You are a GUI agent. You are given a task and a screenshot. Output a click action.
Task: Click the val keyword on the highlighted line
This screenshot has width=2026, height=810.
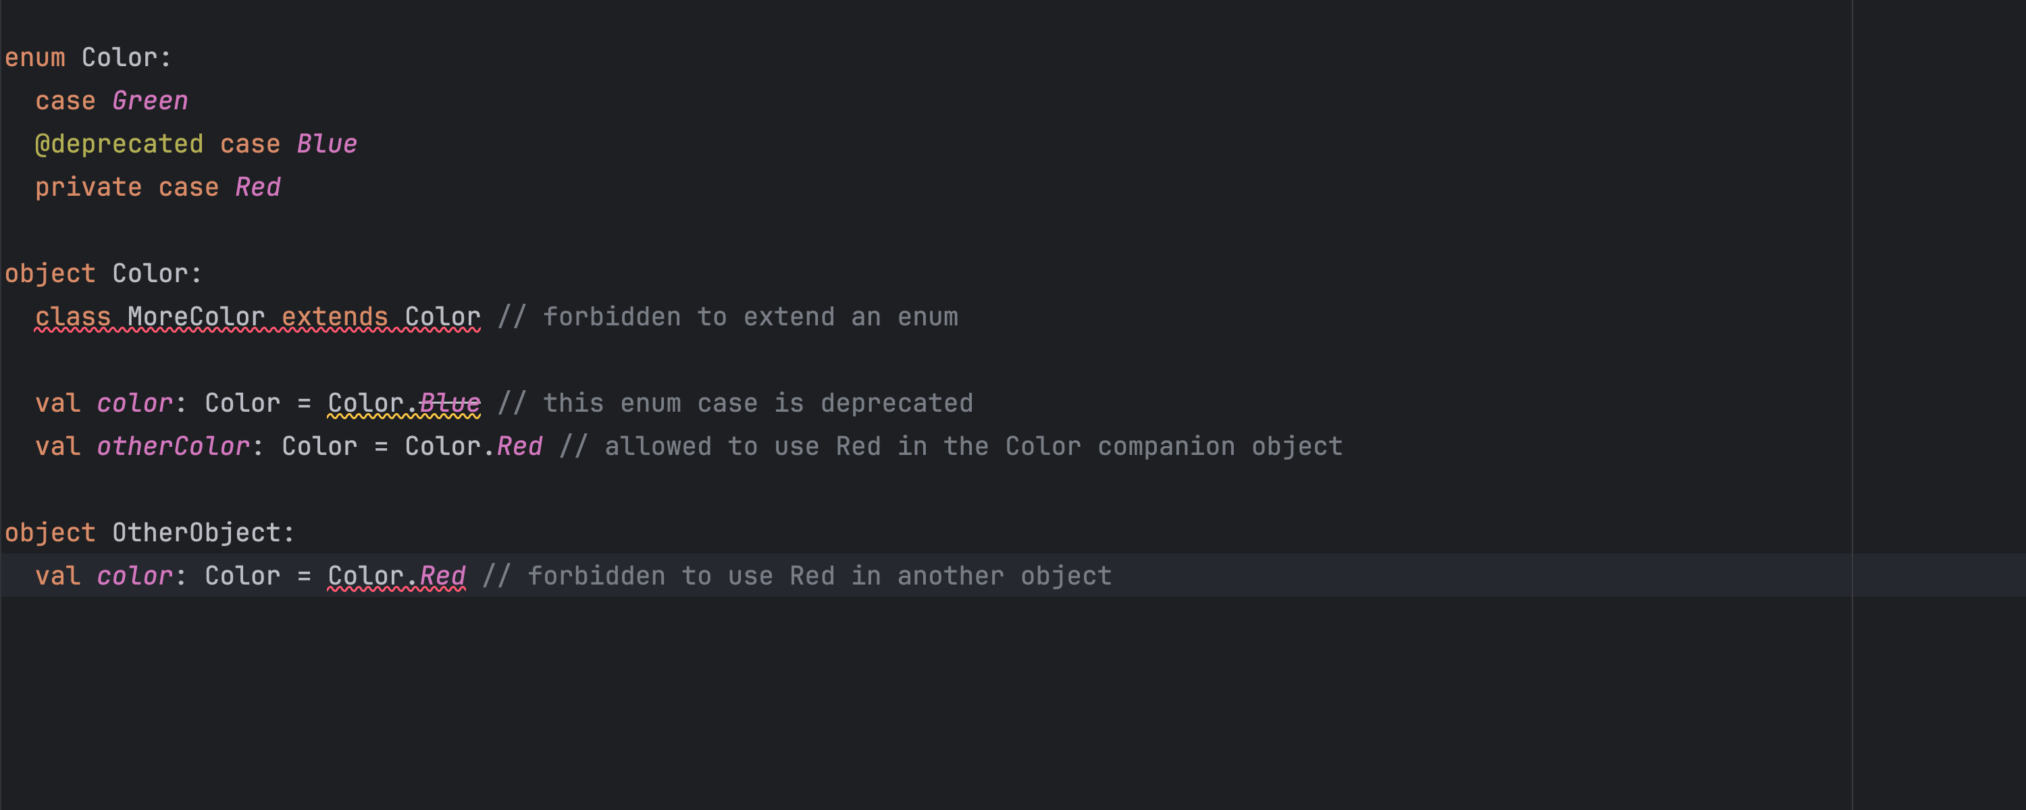point(57,576)
